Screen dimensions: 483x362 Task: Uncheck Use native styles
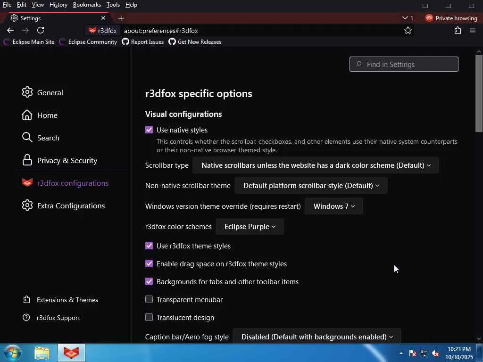pyautogui.click(x=149, y=130)
